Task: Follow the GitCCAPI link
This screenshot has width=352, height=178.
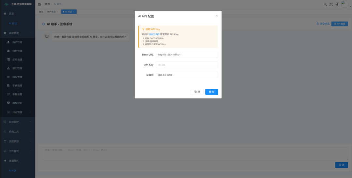Action: (x=154, y=34)
